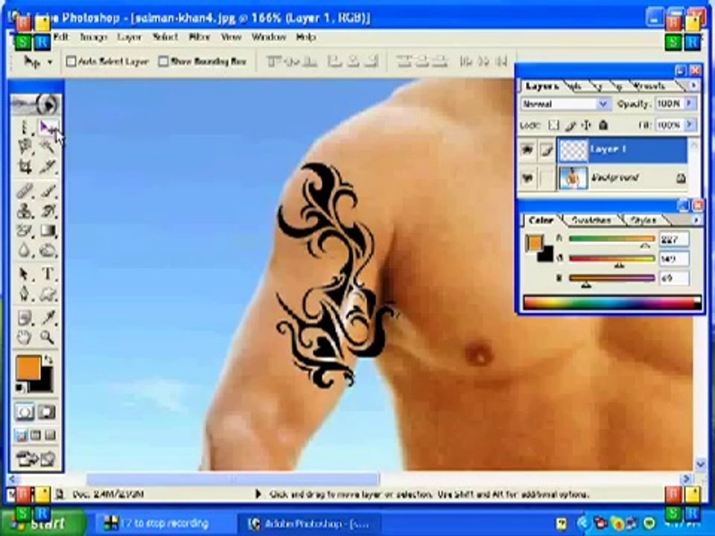
Task: Reset default black and white colors
Action: [x=21, y=388]
